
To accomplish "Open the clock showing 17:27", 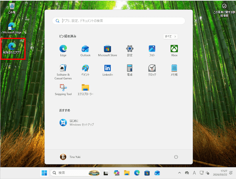I will (x=220, y=173).
